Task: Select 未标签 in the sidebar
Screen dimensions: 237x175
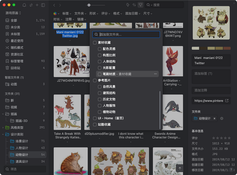Action: [x=25, y=34]
